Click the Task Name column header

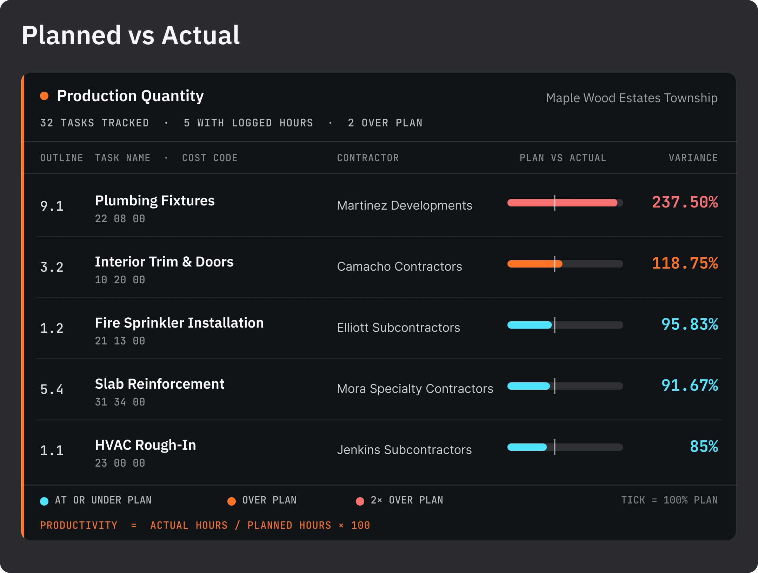(x=123, y=158)
